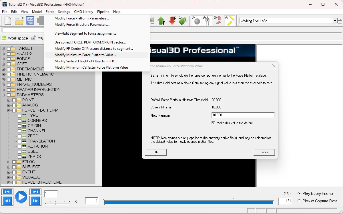Open a file with the folder icon

point(19,21)
